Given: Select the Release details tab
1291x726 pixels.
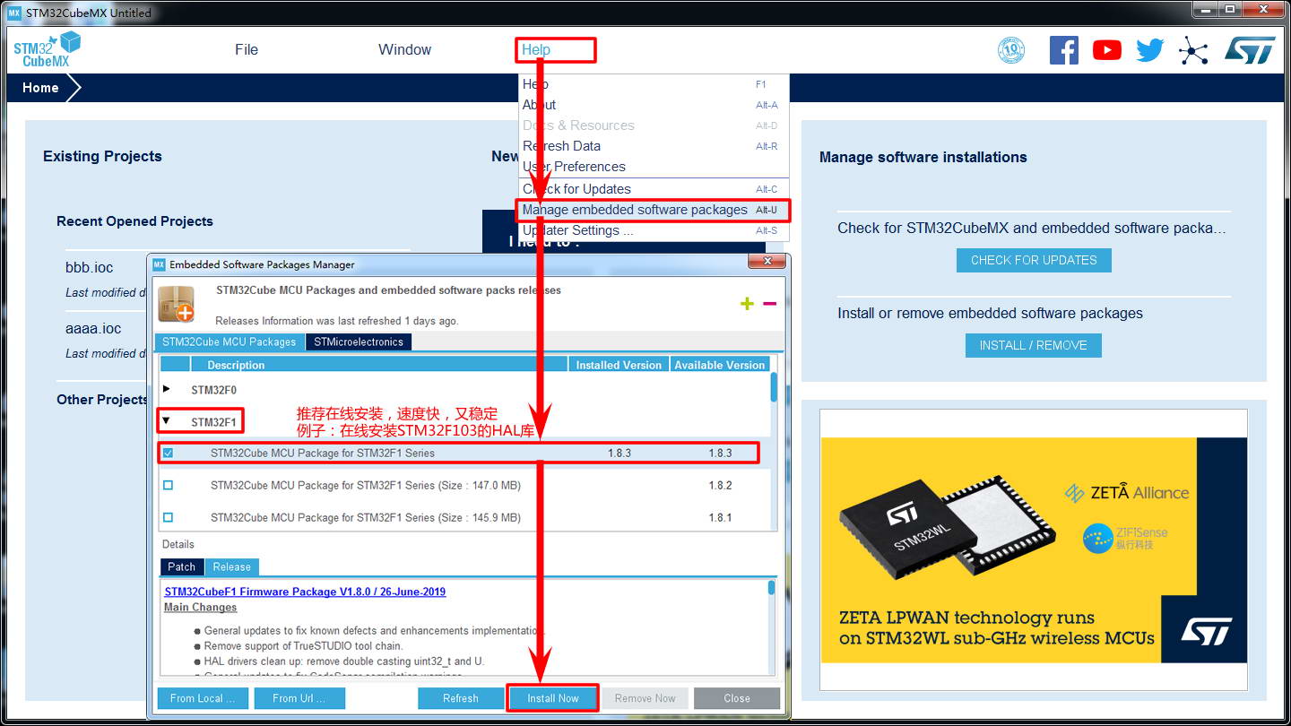Looking at the screenshot, I should point(231,567).
